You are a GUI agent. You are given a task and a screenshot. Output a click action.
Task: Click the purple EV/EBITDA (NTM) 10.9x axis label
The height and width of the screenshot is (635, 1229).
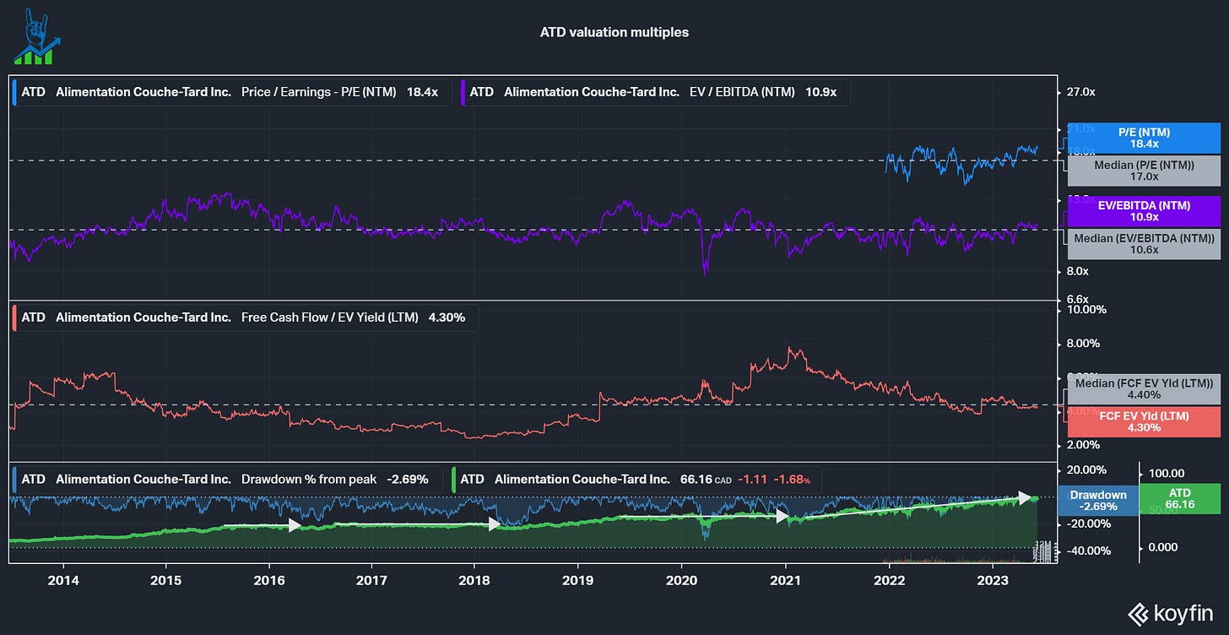coord(1144,211)
